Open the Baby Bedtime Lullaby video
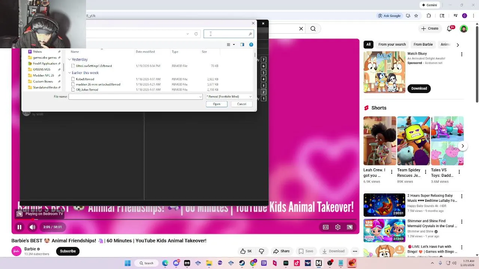This screenshot has width=479, height=269. tap(384, 205)
